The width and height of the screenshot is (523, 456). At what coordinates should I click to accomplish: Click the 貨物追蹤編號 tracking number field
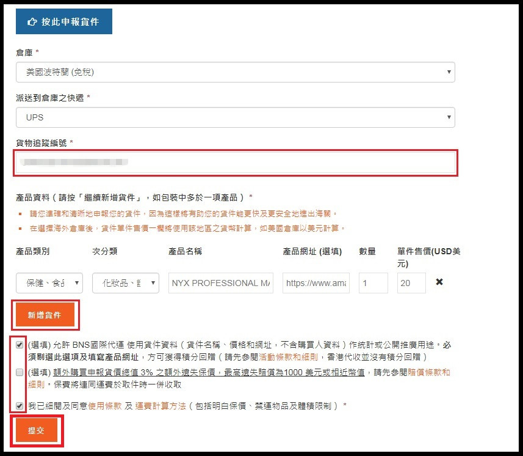pos(235,163)
